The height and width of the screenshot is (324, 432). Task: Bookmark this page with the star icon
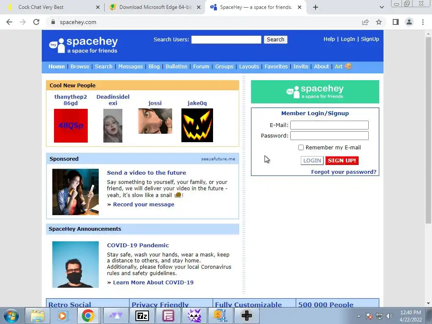tap(379, 22)
